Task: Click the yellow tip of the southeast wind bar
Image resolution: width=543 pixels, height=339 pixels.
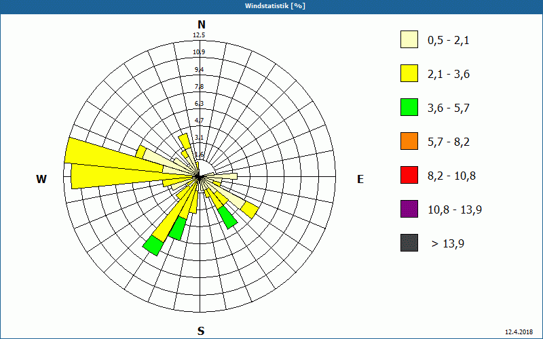Action: (x=250, y=210)
